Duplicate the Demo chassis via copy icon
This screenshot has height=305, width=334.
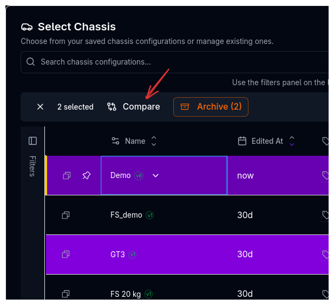pos(67,175)
